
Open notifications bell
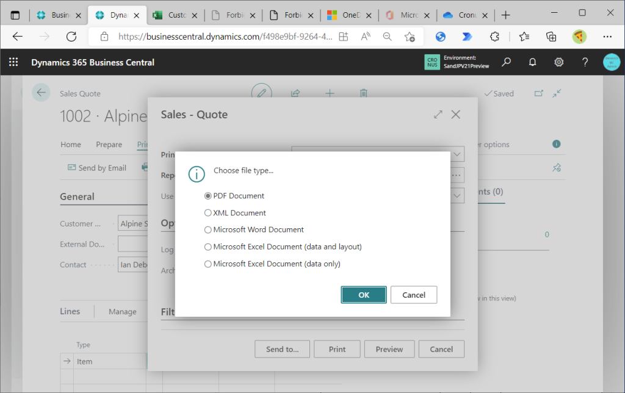[x=532, y=62]
